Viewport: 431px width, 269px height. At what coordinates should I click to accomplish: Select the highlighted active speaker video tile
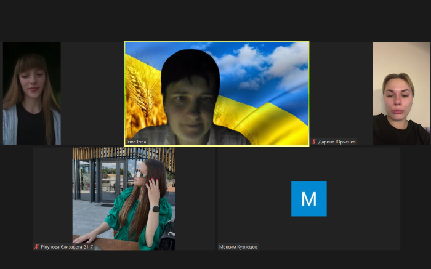[x=216, y=92]
